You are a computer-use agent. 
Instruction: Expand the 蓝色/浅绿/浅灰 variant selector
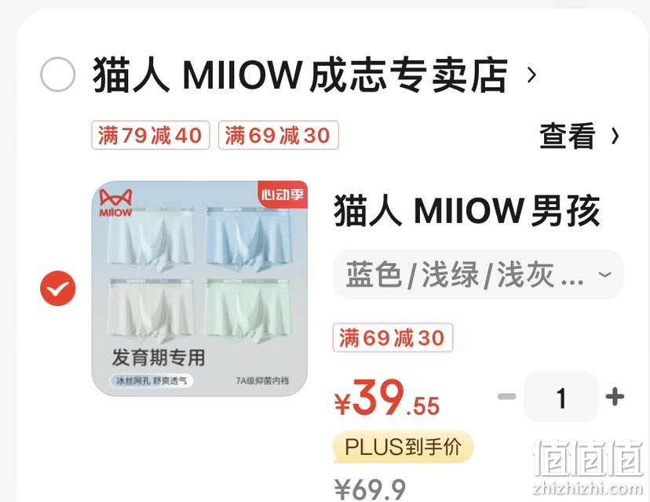pos(478,275)
